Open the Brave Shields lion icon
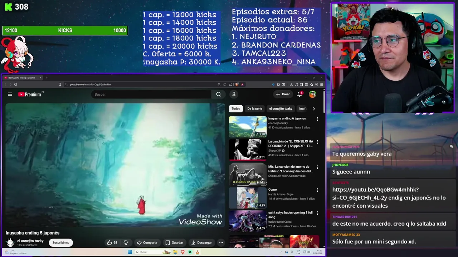The image size is (458, 257). (x=237, y=85)
